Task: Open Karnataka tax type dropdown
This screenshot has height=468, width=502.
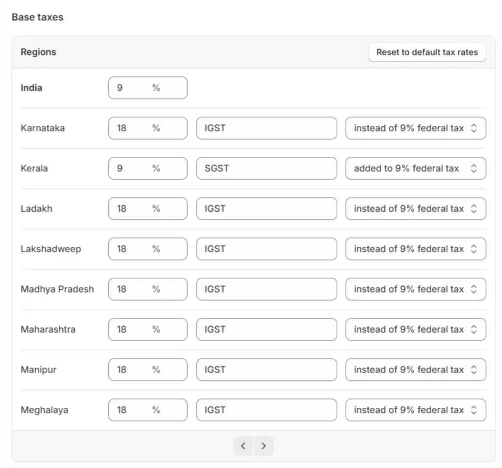Action: click(x=416, y=128)
